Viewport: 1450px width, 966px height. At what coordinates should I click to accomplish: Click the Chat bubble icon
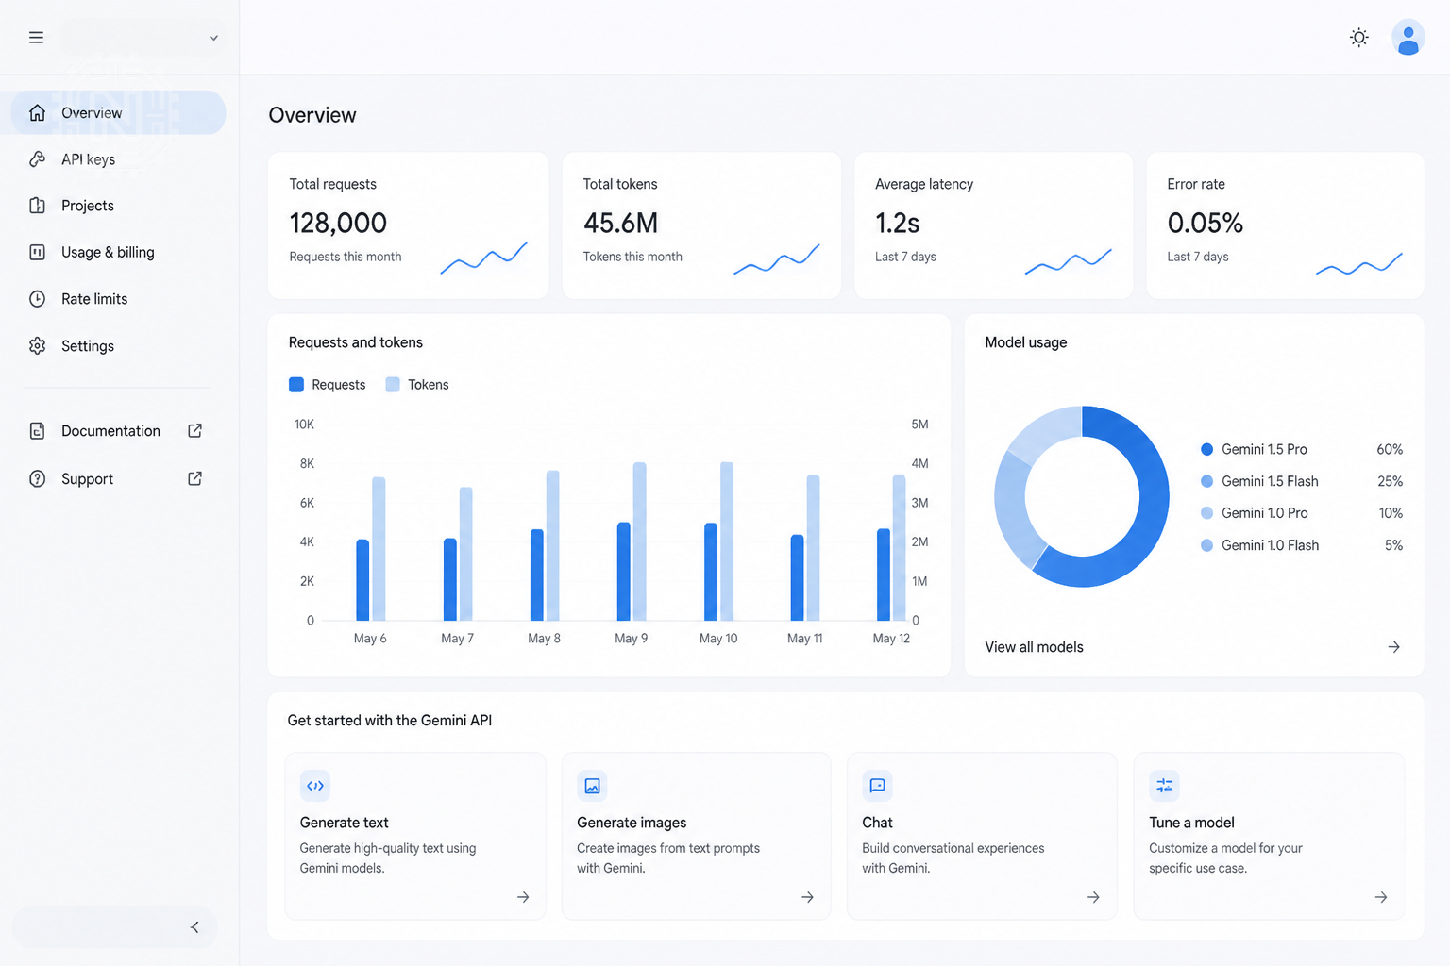coord(877,786)
